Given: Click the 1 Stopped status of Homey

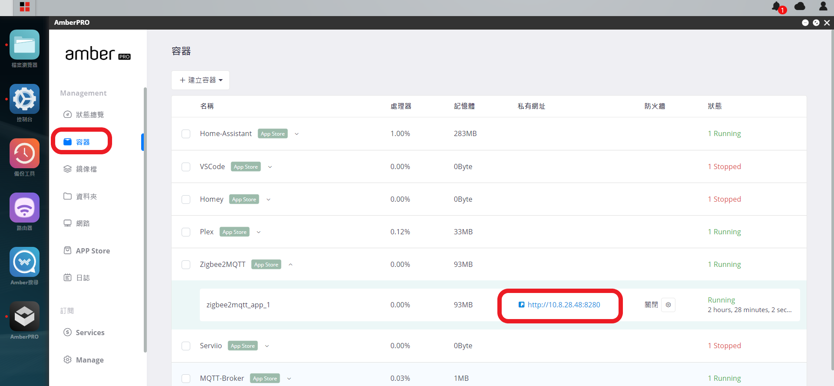Looking at the screenshot, I should [725, 199].
